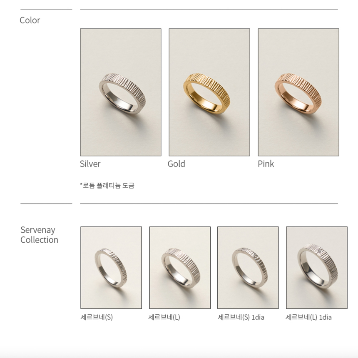Click the Color section heading

point(30,20)
